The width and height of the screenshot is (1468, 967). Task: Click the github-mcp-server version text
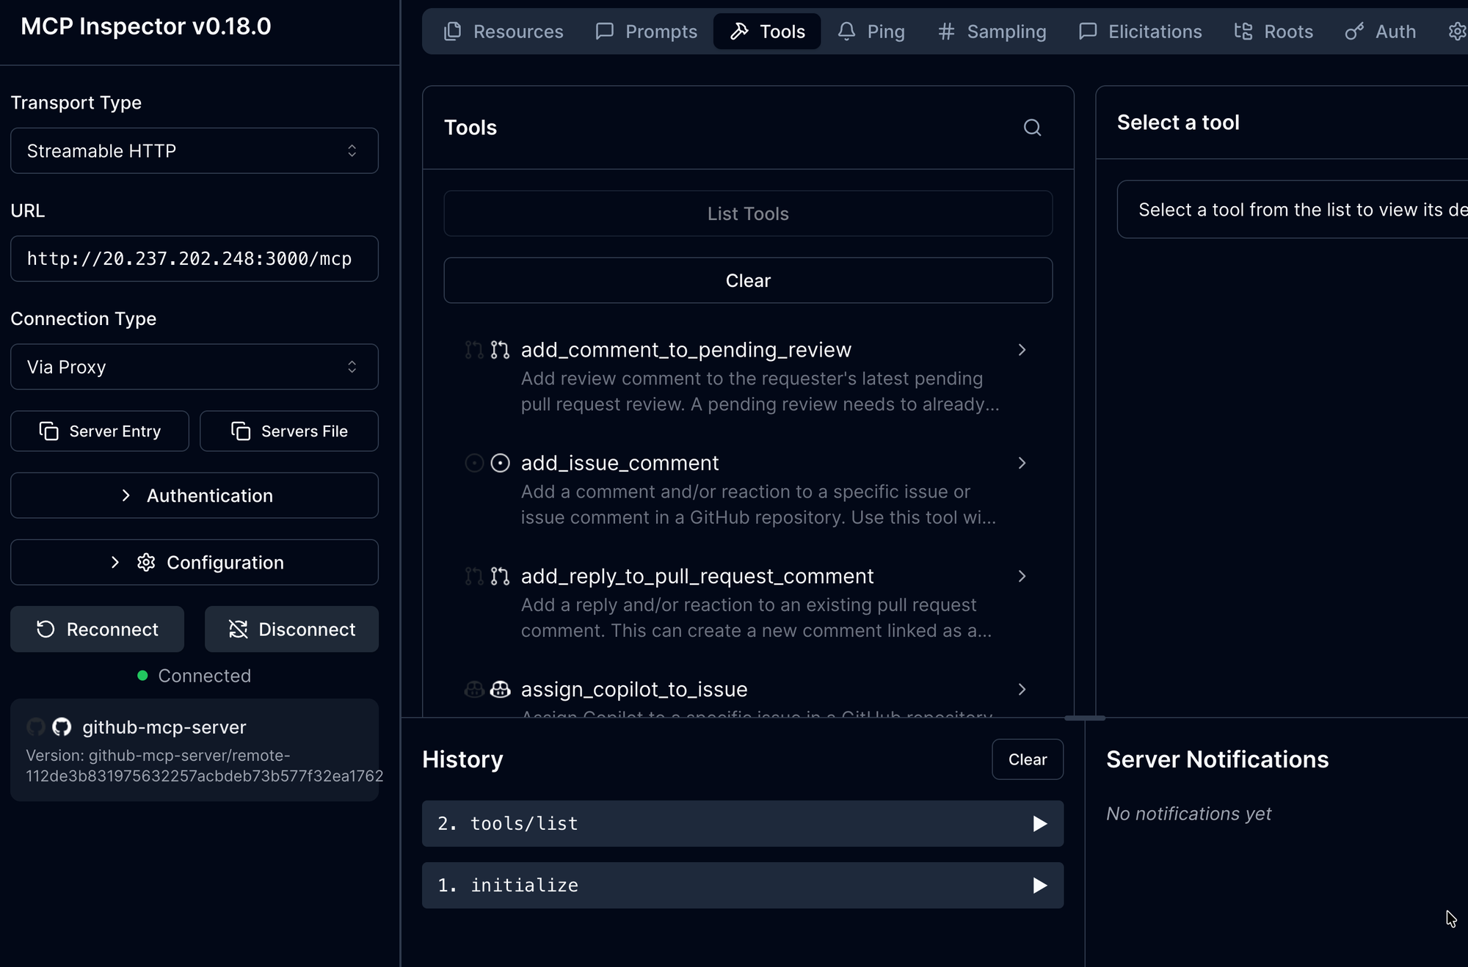click(x=205, y=766)
